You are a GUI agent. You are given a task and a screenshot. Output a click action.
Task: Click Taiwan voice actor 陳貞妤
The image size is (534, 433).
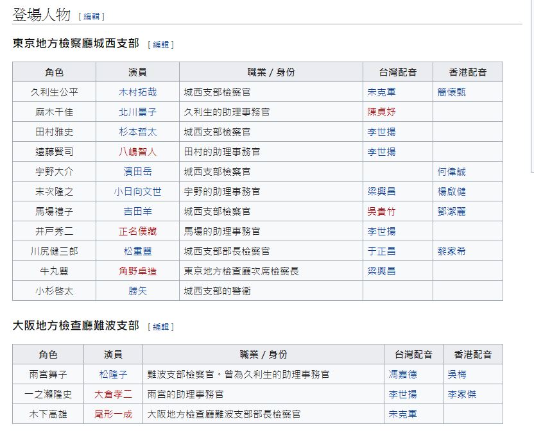pos(381,112)
